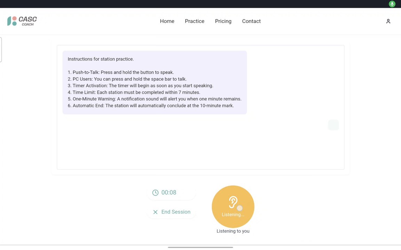
Task: Click the empty chat area below the instructions
Action: point(200,142)
